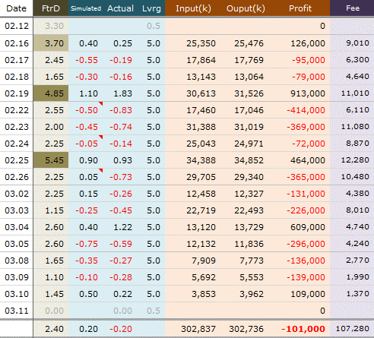Select the Simulated column header
Image resolution: width=374 pixels, height=338 pixels.
point(86,8)
